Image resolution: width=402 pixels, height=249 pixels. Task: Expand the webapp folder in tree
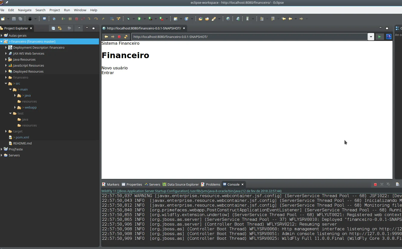coord(15,107)
